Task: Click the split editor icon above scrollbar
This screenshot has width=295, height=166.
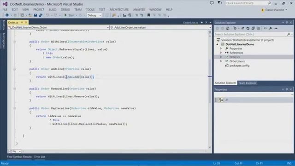Action: tap(210, 32)
